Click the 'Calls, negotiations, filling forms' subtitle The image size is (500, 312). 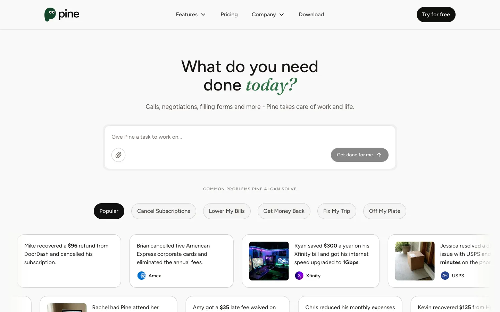(250, 107)
